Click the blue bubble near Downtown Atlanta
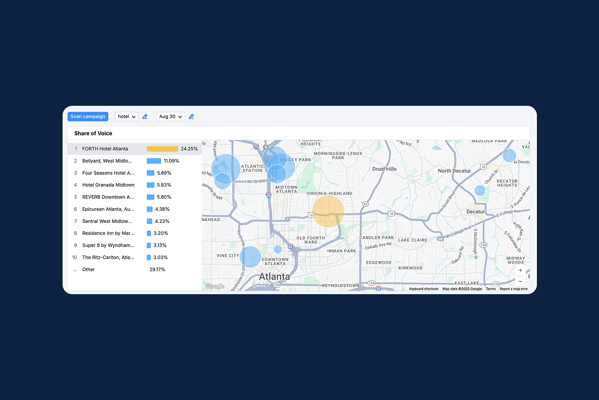 250,257
